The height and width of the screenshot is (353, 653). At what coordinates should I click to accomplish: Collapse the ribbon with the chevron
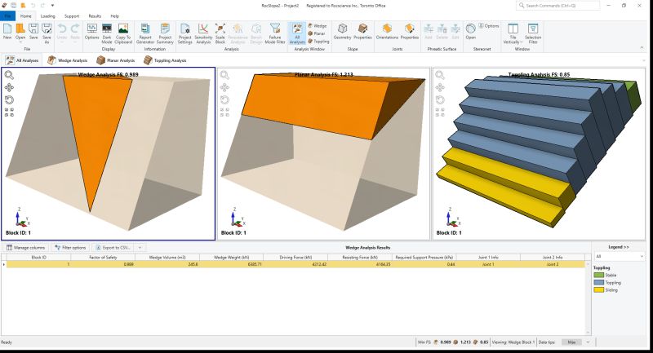pos(642,48)
